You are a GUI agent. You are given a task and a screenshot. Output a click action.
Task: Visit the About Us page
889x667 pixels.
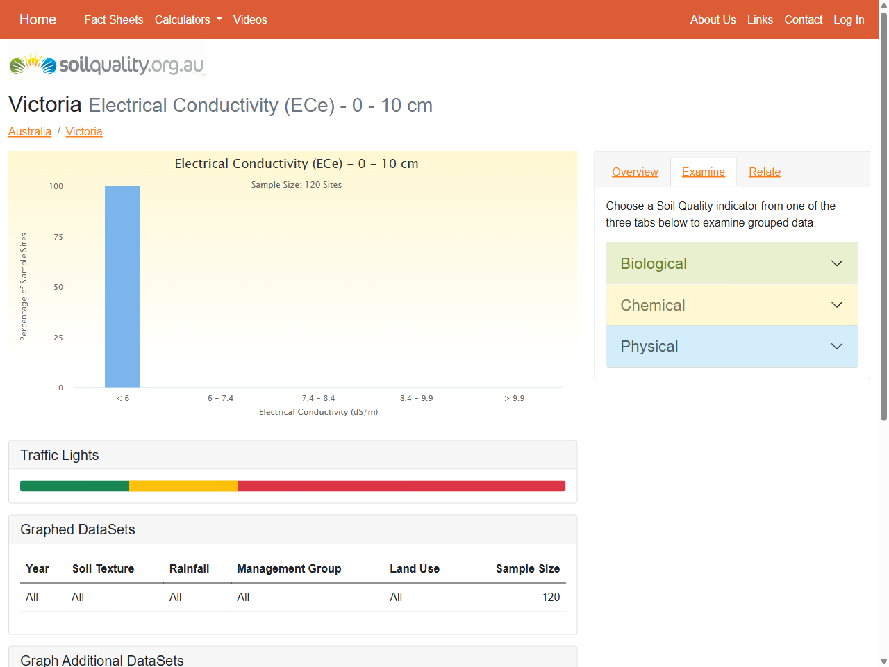713,19
